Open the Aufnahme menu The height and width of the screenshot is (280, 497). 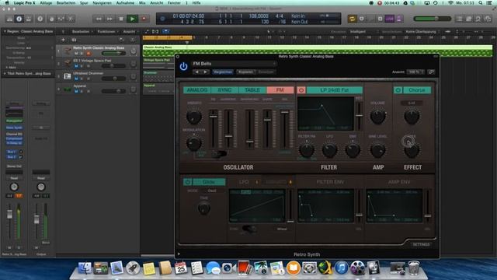[x=125, y=3]
